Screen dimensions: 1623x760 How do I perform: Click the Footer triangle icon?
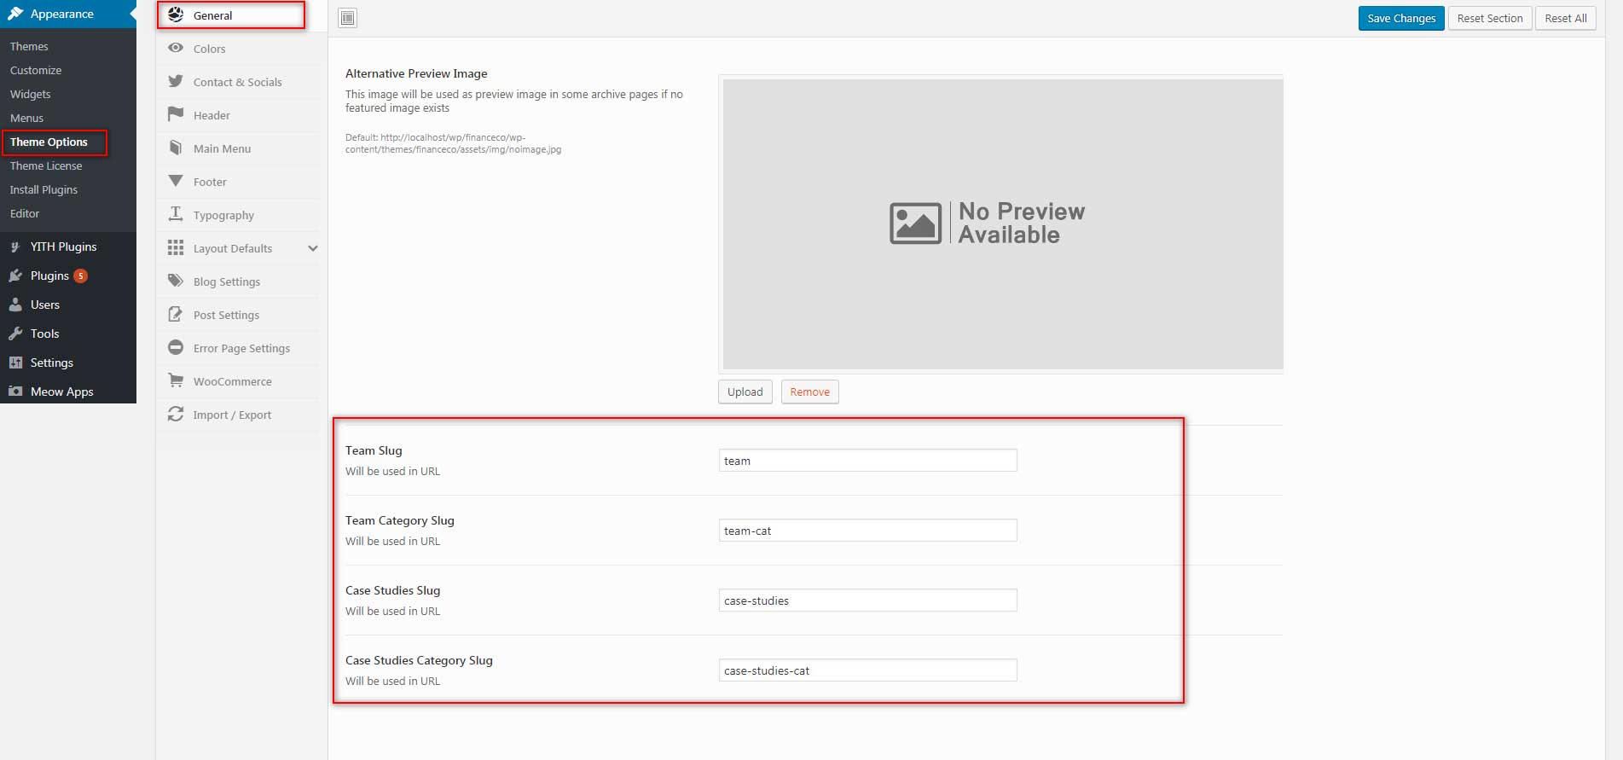(176, 181)
